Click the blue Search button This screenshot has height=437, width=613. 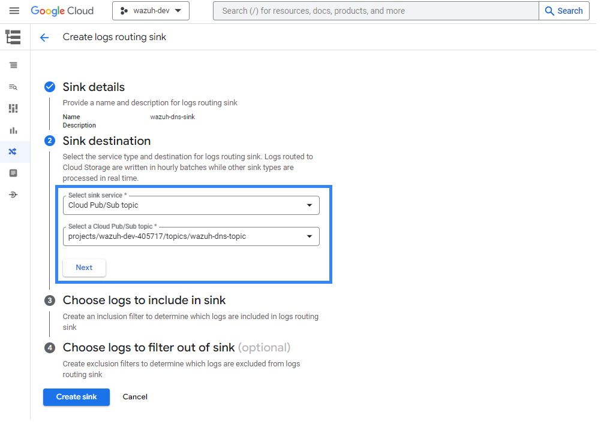click(x=564, y=11)
